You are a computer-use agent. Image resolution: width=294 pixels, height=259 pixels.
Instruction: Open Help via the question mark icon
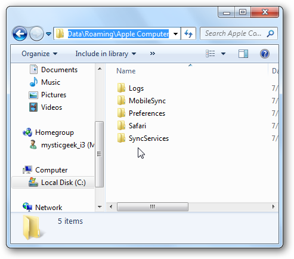click(x=265, y=54)
